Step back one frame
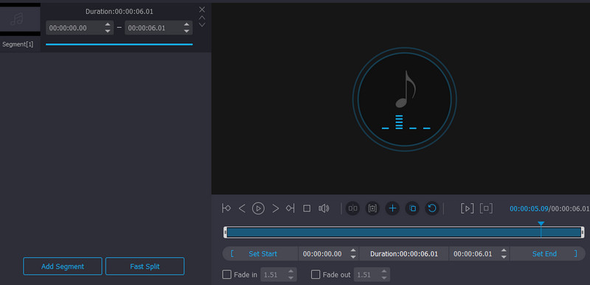The height and width of the screenshot is (285, 590). (x=242, y=208)
